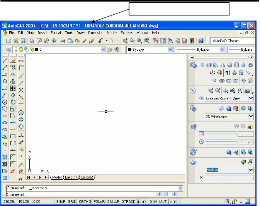Open the Help question mark icon
This screenshot has width=260, height=206.
(x=201, y=41)
